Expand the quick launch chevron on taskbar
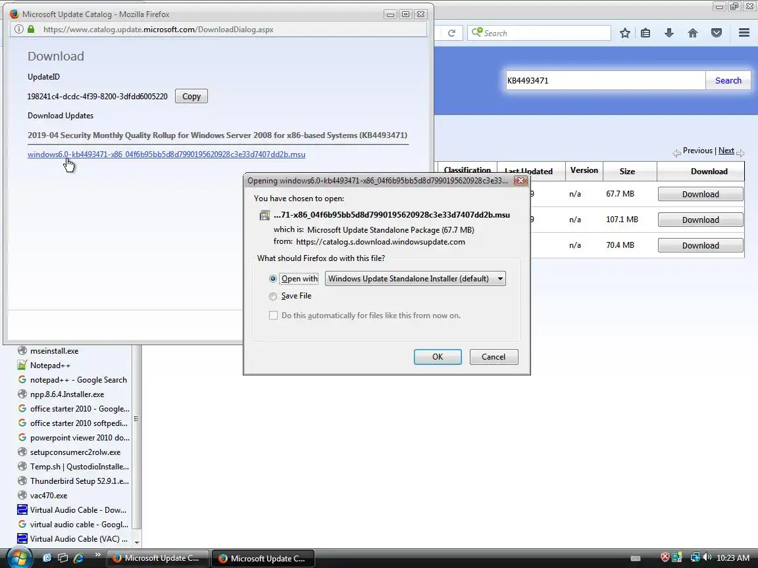Screen dimensions: 758x568 click(x=97, y=554)
